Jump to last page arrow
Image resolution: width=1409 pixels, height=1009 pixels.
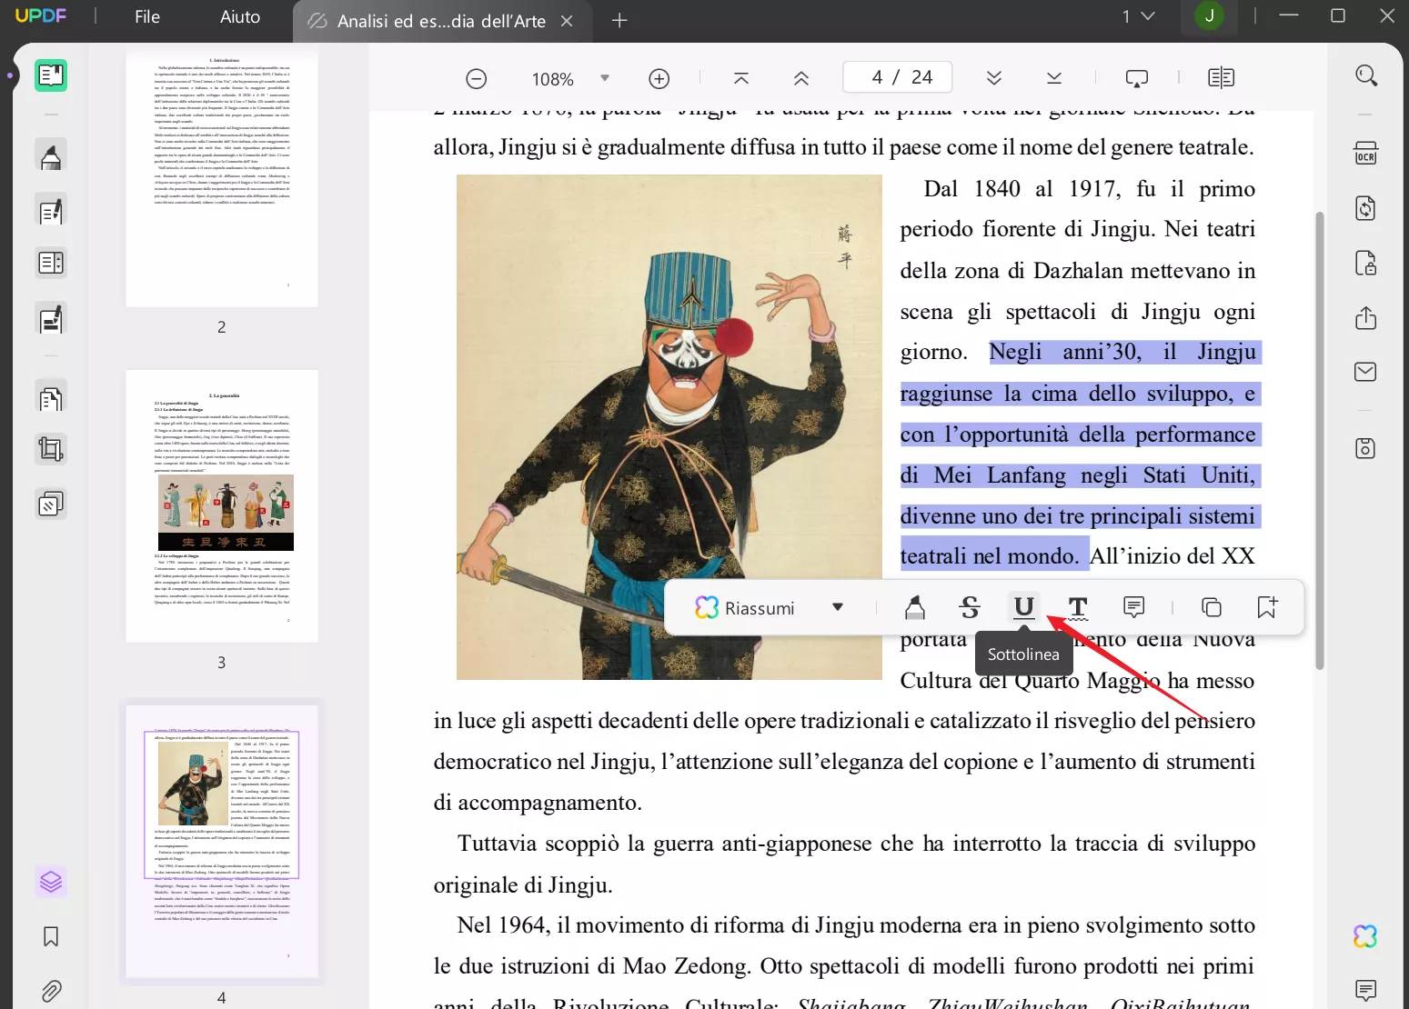point(1054,79)
